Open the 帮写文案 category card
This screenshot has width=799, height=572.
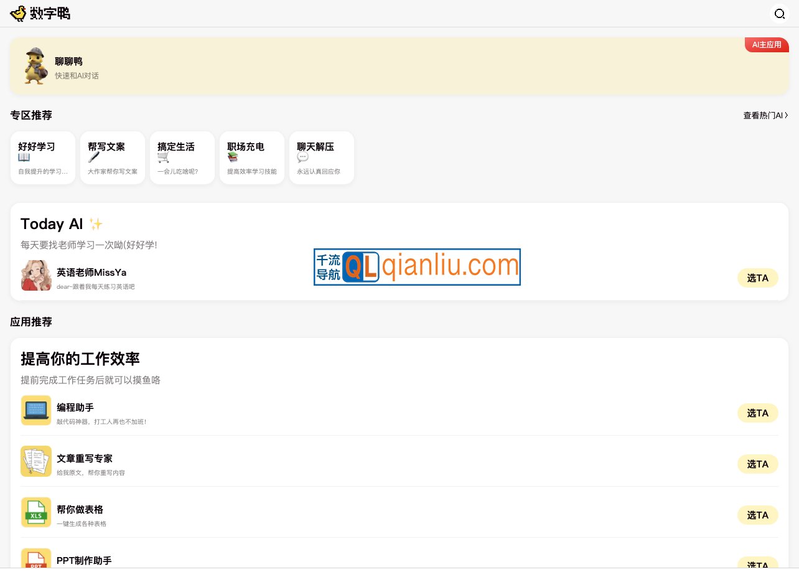[x=113, y=157]
